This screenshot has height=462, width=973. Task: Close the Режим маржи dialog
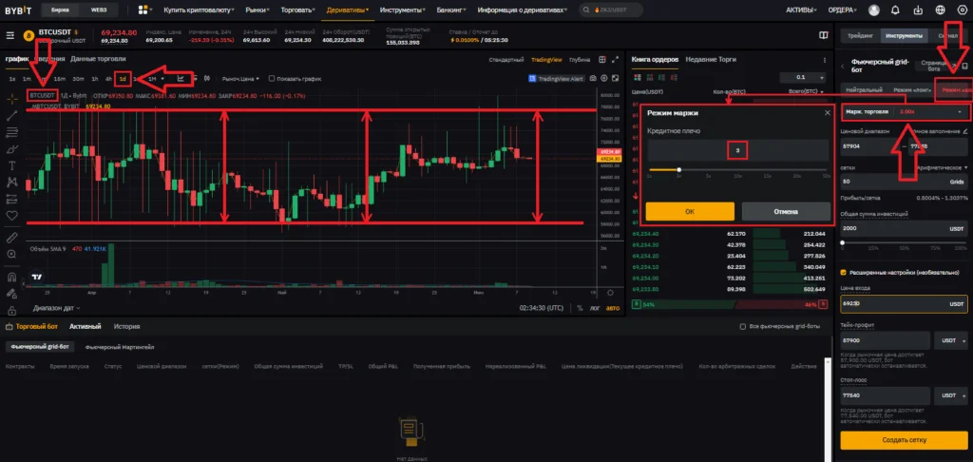click(x=828, y=112)
